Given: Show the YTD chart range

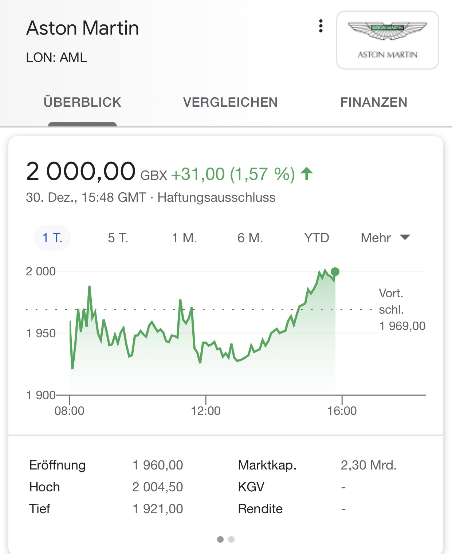Looking at the screenshot, I should [317, 238].
